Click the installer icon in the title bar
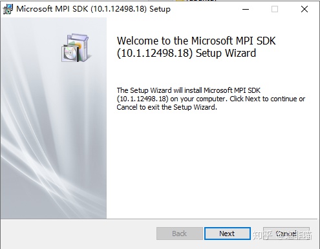The width and height of the screenshot is (320, 249). tap(8, 9)
